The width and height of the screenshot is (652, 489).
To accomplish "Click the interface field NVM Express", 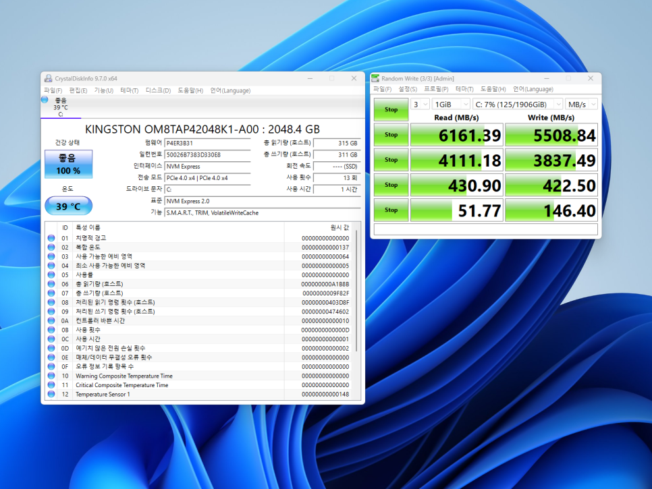I will (x=207, y=166).
